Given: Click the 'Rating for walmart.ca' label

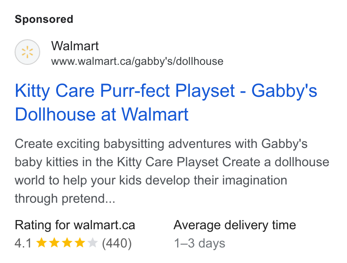Looking at the screenshot, I should [x=75, y=225].
